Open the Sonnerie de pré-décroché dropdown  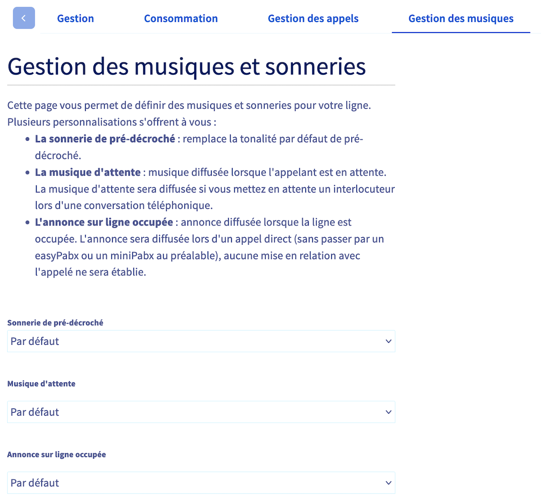[x=201, y=341]
